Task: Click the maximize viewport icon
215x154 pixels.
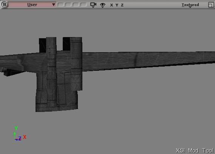Action: [x=211, y=5]
